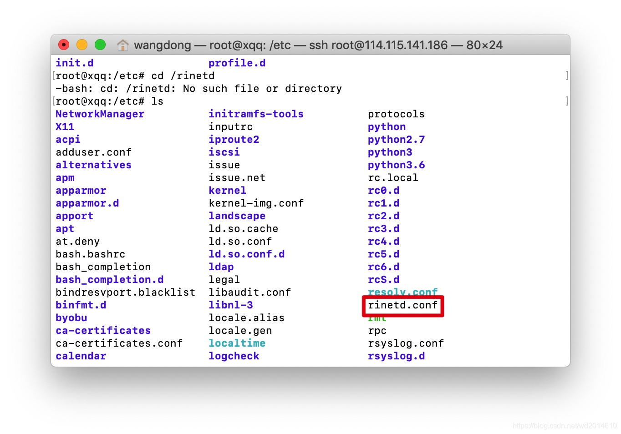The image size is (621, 434).
Task: Click the rpc file name
Action: 377,331
